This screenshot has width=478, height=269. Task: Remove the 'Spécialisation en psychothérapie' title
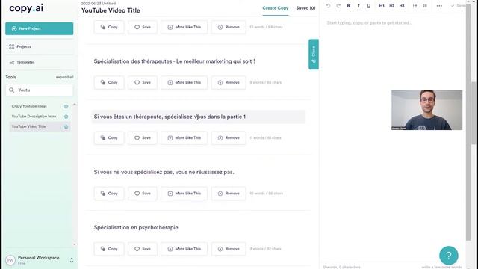pos(229,249)
